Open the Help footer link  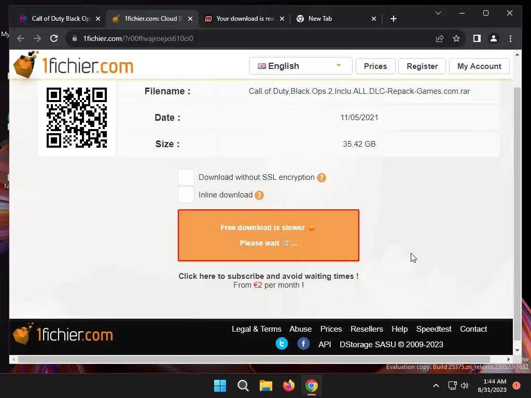coord(400,329)
